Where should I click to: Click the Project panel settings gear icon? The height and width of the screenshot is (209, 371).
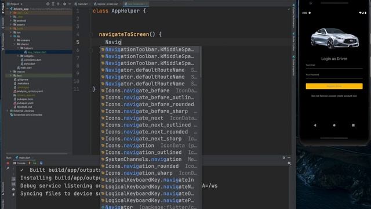coord(64,4)
